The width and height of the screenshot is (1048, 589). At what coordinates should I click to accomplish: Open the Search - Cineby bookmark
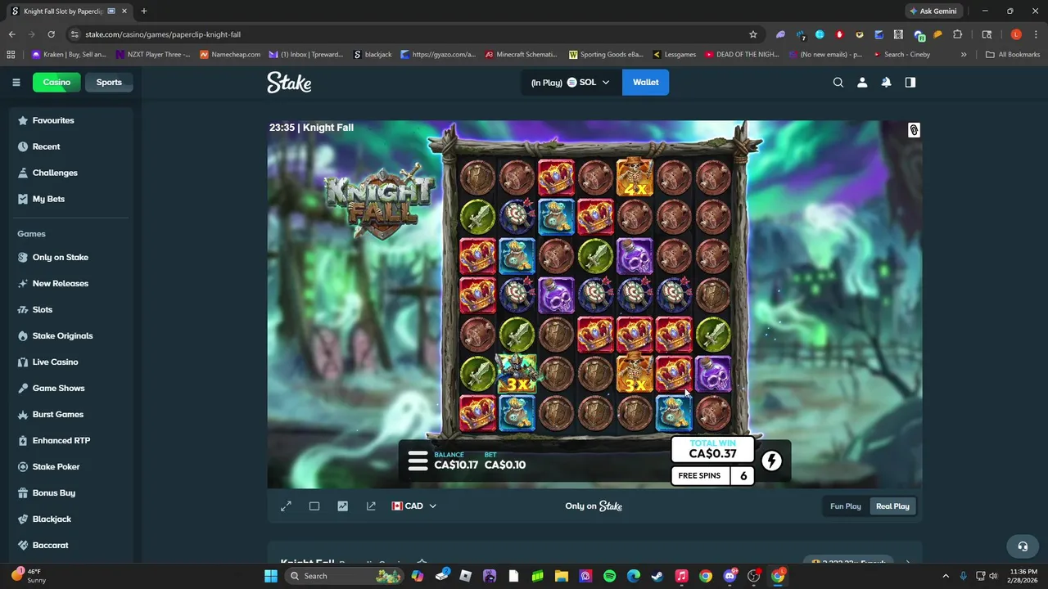(901, 55)
